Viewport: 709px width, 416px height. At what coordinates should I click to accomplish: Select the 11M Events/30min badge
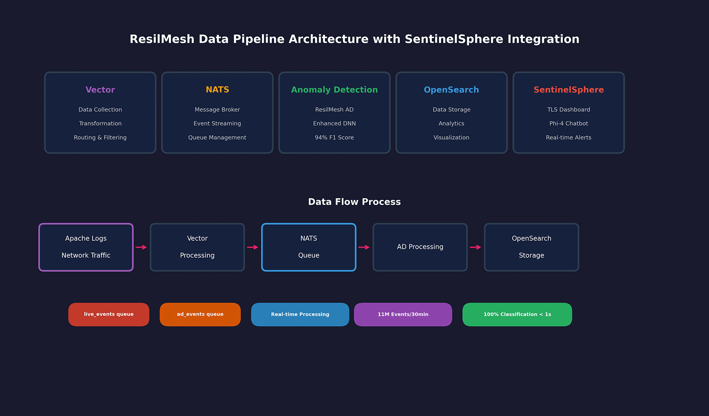[x=403, y=315]
